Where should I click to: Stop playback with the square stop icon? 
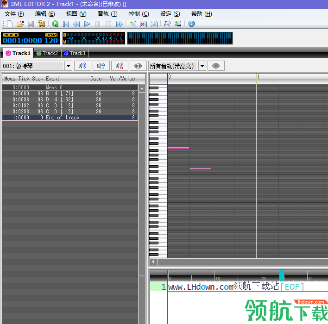coord(108,24)
